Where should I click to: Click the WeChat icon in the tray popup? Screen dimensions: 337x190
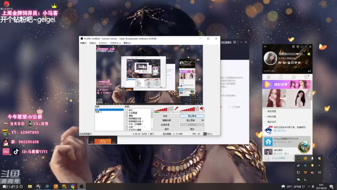point(299,179)
